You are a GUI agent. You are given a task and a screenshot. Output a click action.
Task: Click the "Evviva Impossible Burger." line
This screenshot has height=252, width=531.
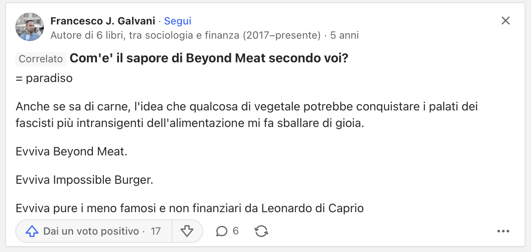click(84, 180)
